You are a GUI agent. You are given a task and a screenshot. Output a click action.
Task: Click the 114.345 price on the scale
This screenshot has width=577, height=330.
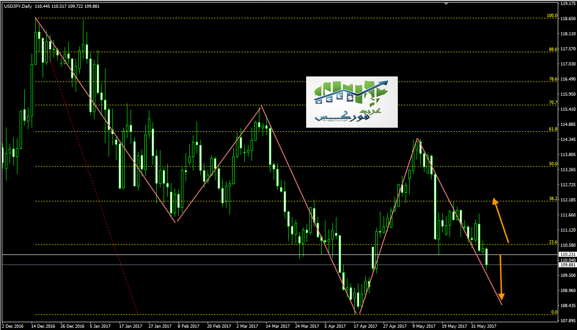tap(568, 140)
